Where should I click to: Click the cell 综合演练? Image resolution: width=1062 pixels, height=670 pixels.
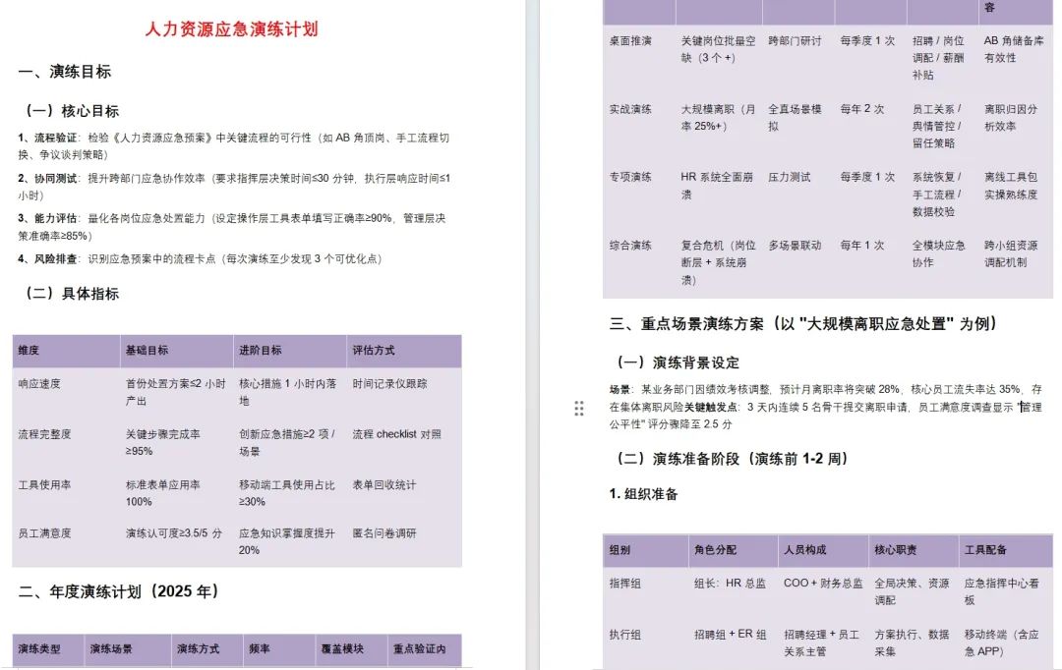pyautogui.click(x=630, y=246)
